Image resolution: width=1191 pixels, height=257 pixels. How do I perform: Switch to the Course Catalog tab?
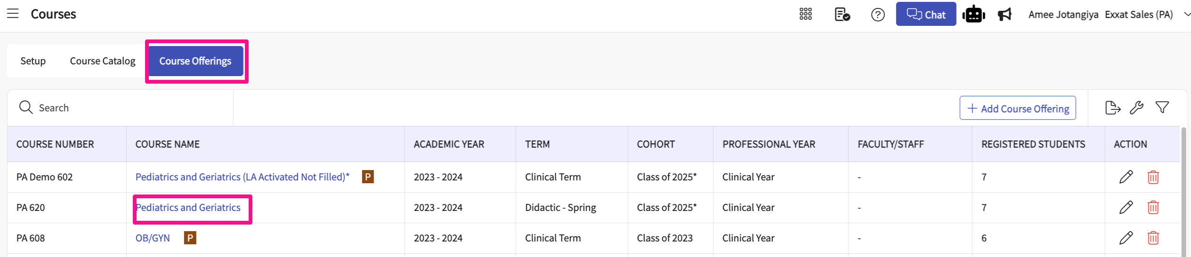tap(103, 61)
